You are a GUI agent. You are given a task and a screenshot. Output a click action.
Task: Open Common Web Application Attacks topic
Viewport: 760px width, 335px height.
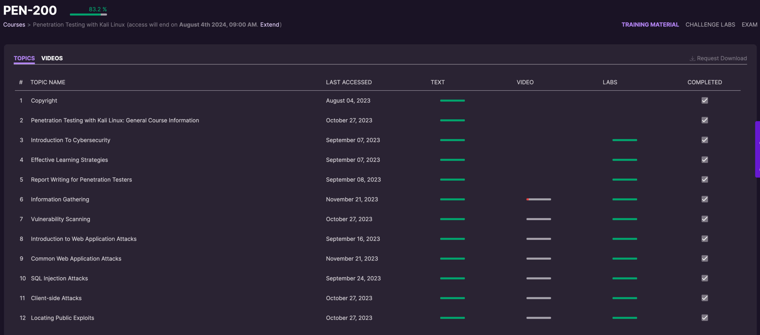pos(76,259)
